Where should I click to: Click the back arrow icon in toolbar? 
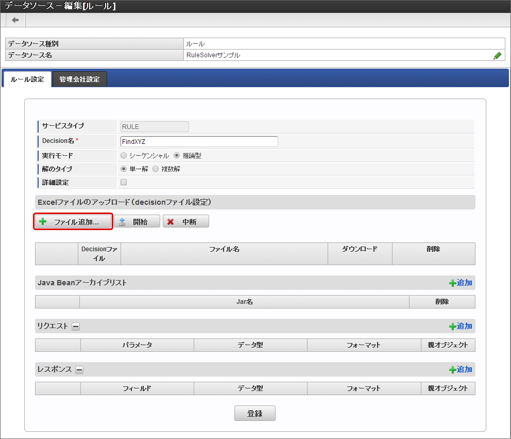[x=15, y=20]
